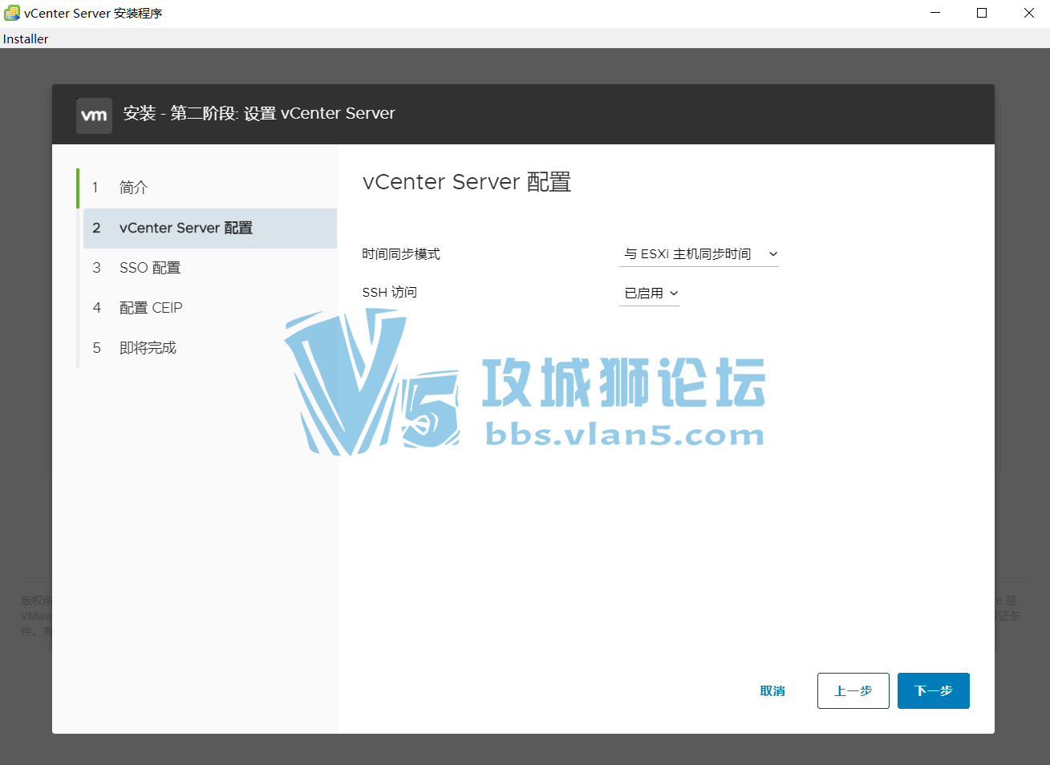Expand the 与 ESXi 主机同步时间 selector
This screenshot has width=1050, height=765.
698,253
